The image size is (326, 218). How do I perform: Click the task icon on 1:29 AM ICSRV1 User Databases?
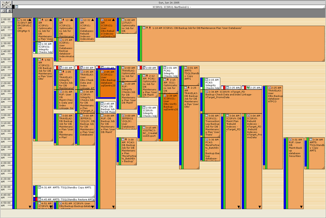60,40
